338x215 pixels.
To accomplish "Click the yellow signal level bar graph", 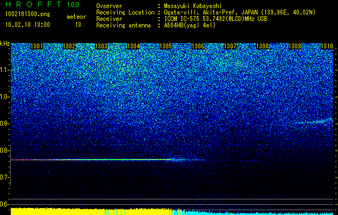I will click(x=90, y=211).
